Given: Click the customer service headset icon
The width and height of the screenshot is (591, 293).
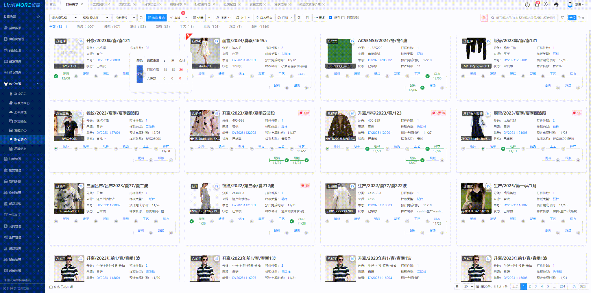Looking at the screenshot, I should (x=556, y=5).
